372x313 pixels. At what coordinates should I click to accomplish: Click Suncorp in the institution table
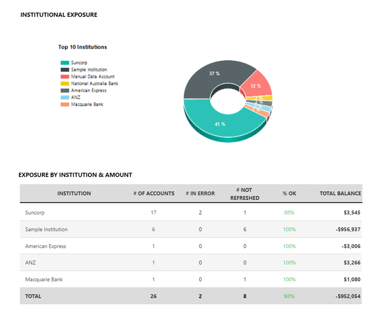pos(35,213)
